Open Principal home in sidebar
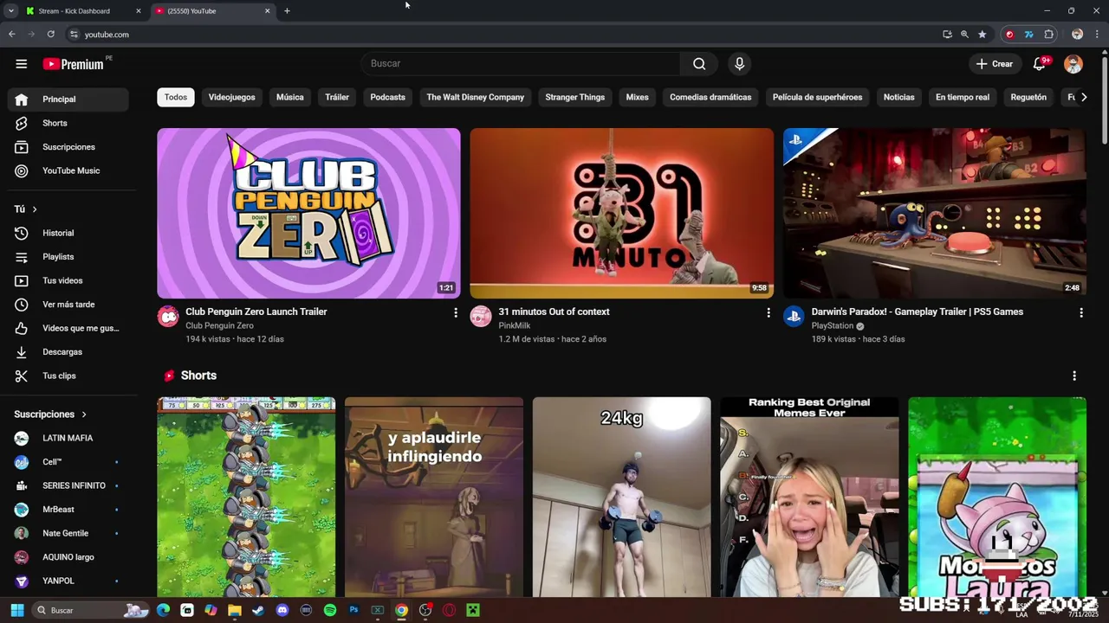 68,100
